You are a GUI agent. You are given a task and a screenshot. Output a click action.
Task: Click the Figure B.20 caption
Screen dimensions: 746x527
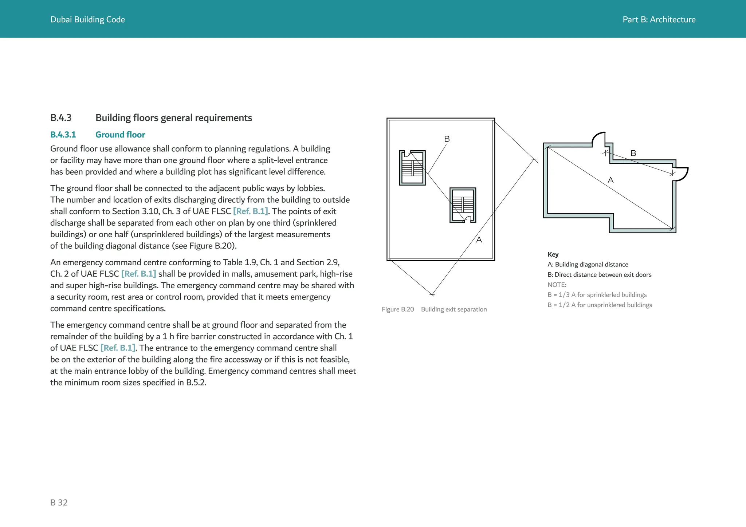coord(434,309)
